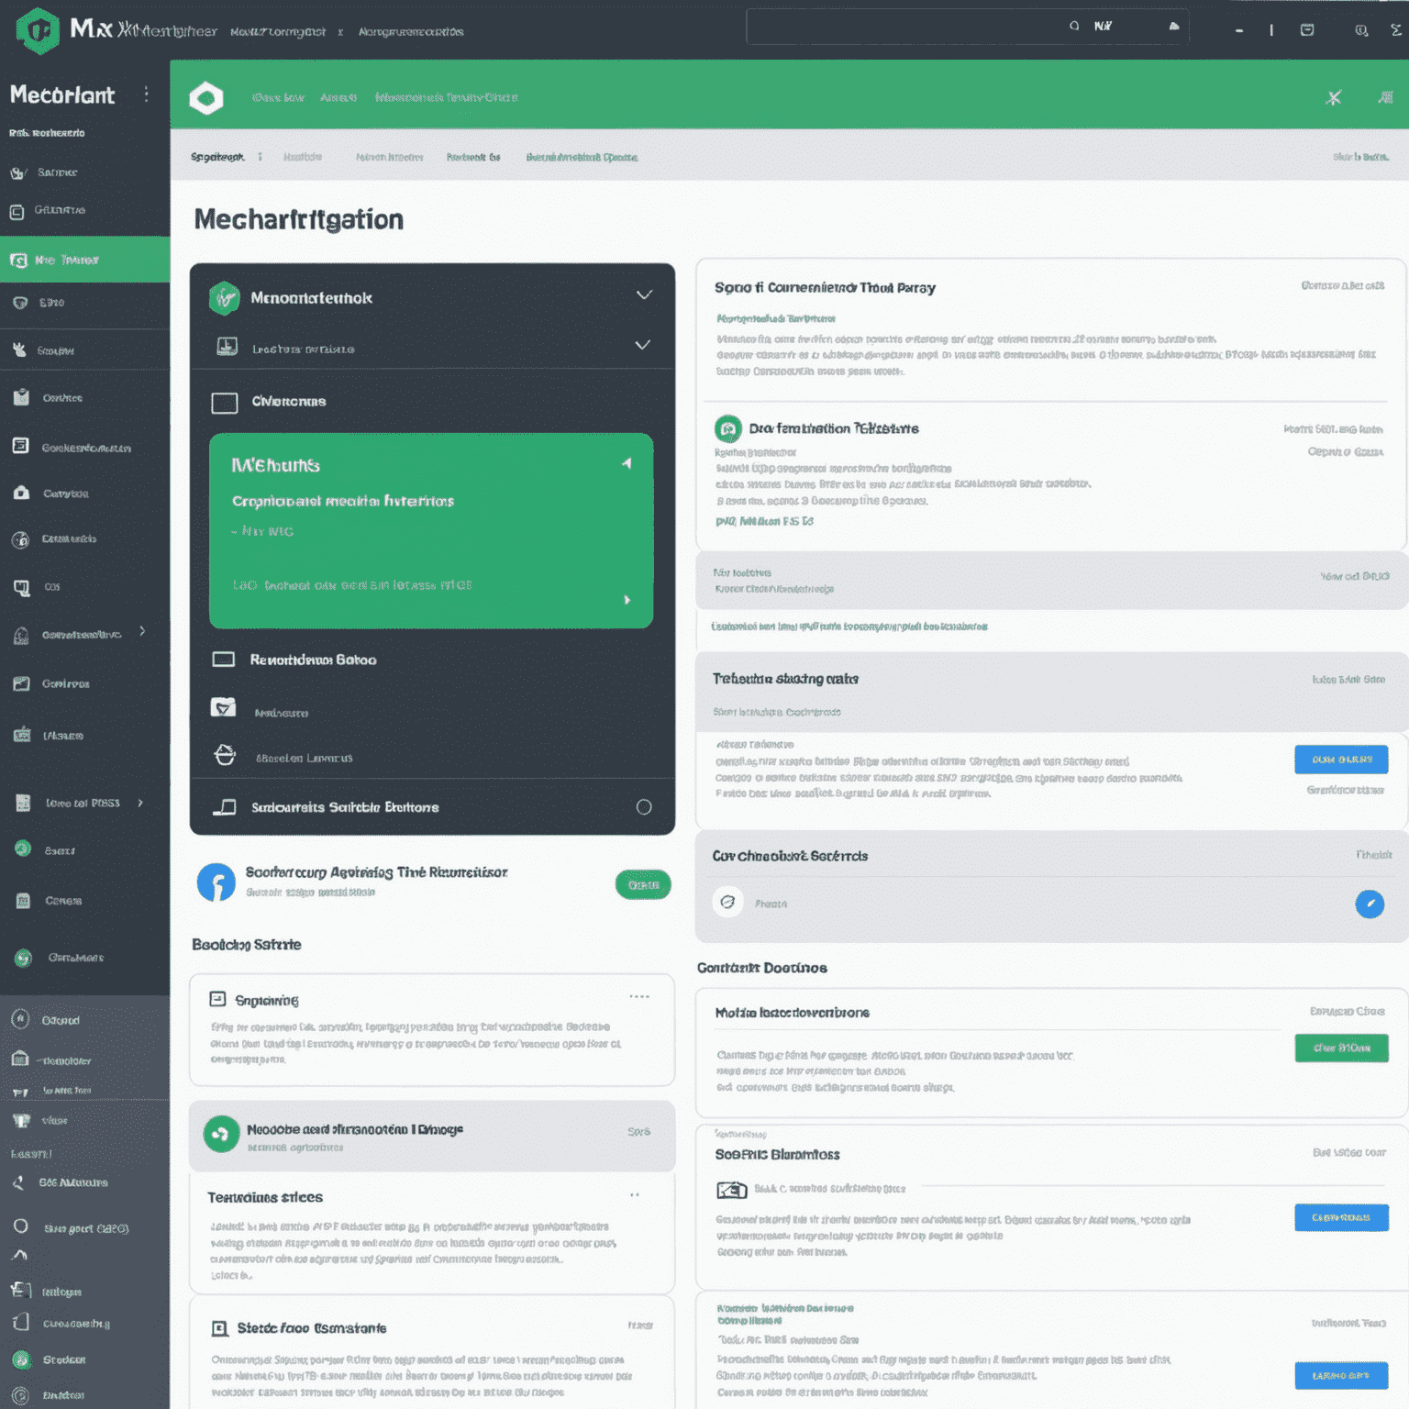Click the tools icon in the green header

[1334, 97]
